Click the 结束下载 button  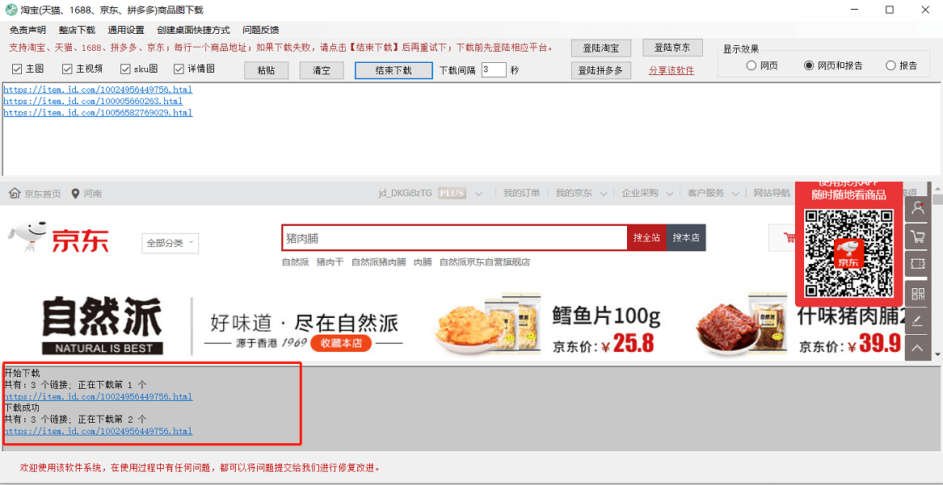coord(394,70)
